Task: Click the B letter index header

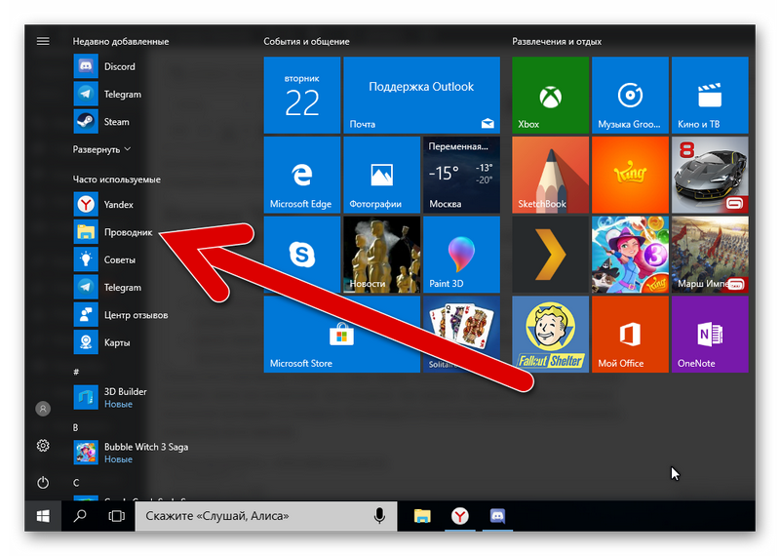Action: coord(76,427)
